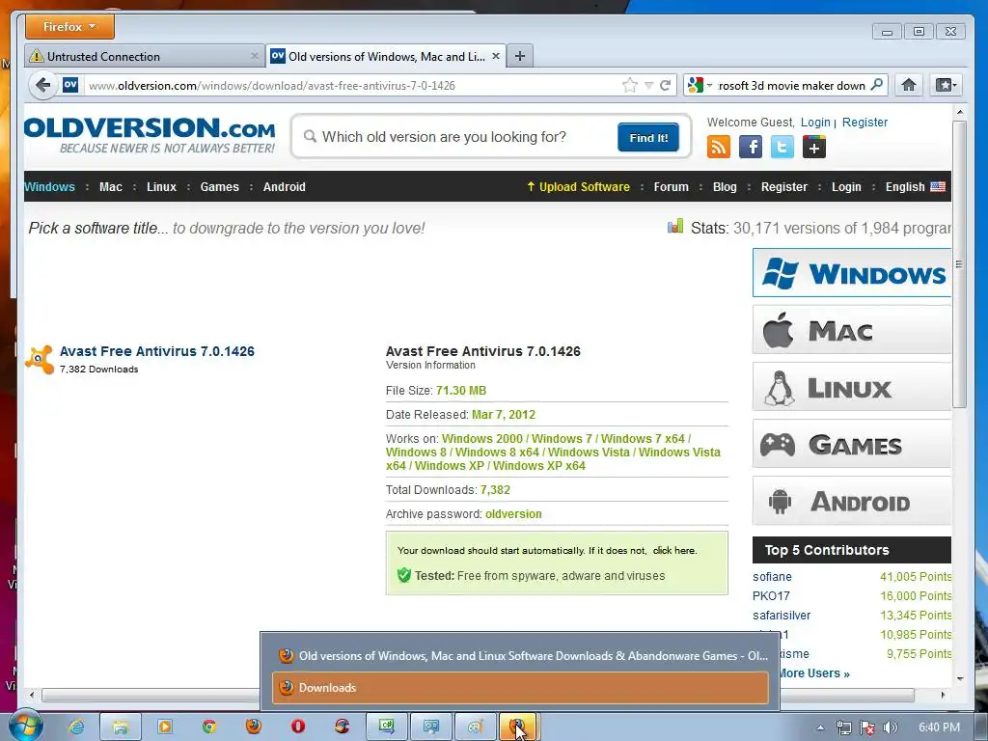The image size is (988, 741).
Task: Open the Facebook icon
Action: point(751,148)
